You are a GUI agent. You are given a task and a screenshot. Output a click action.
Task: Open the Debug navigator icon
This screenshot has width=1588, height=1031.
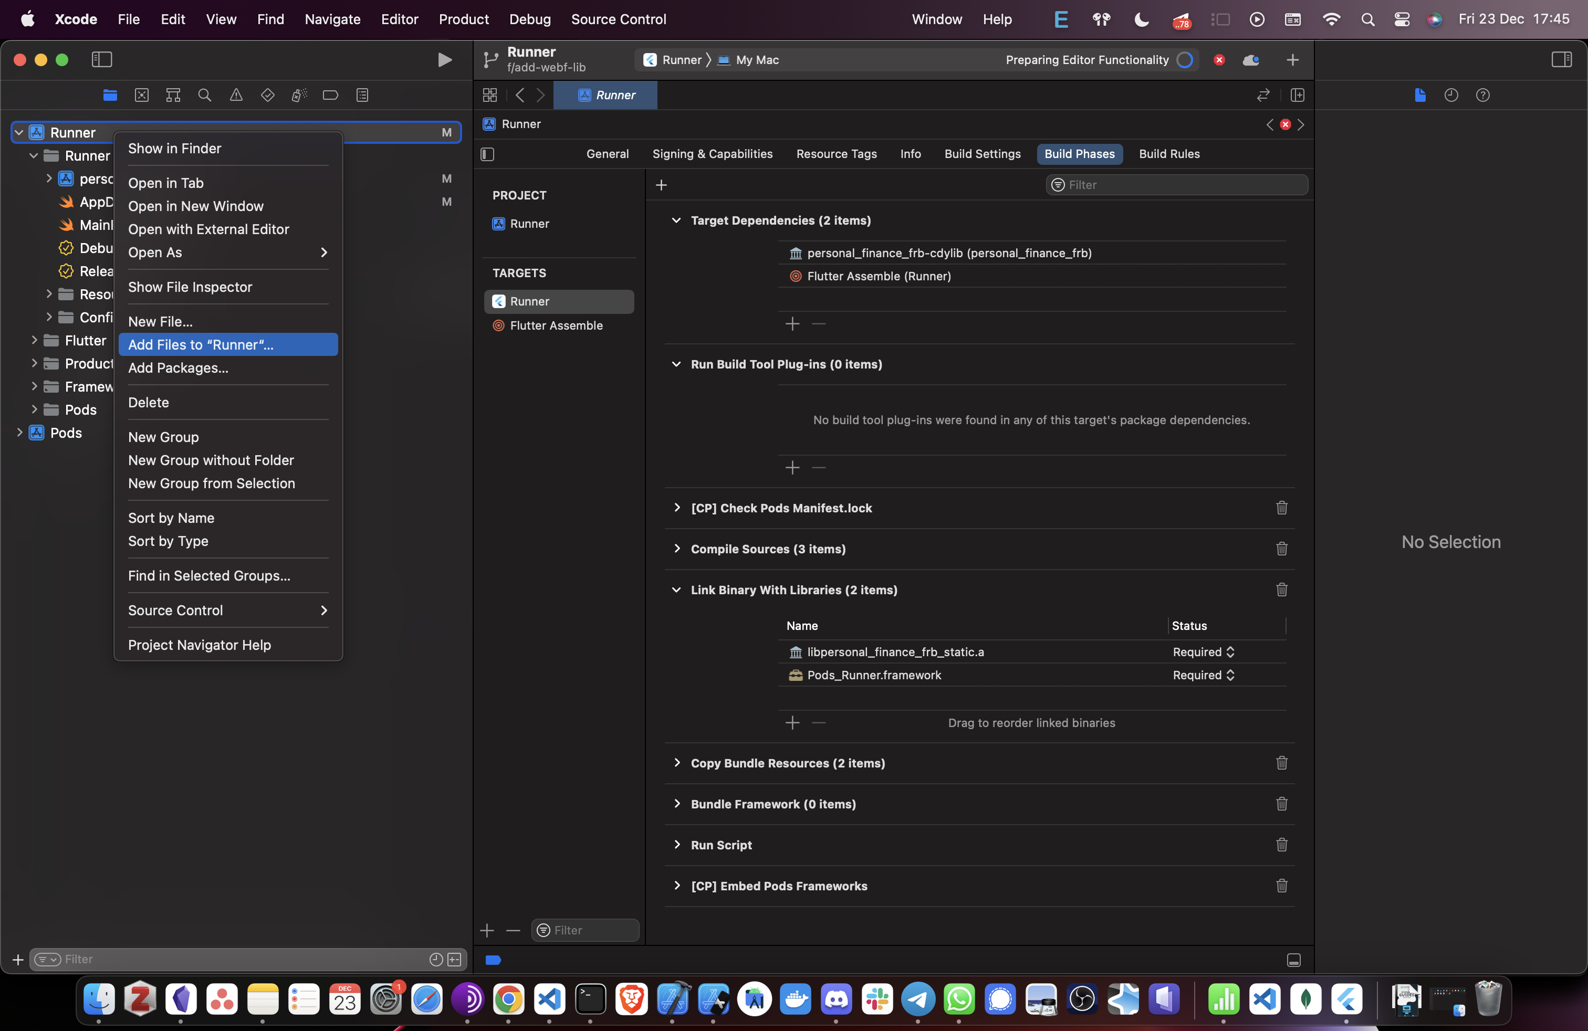299,96
